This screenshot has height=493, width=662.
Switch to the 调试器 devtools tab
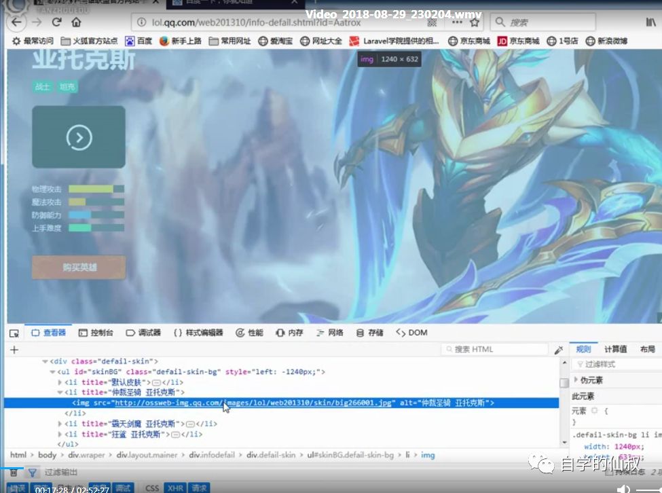(x=143, y=333)
